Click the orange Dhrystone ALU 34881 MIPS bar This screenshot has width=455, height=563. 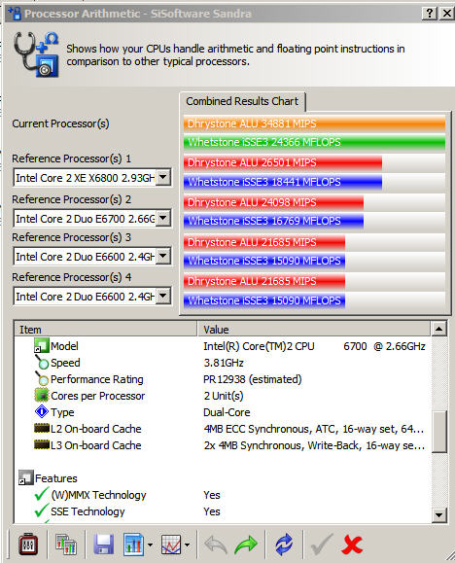314,123
